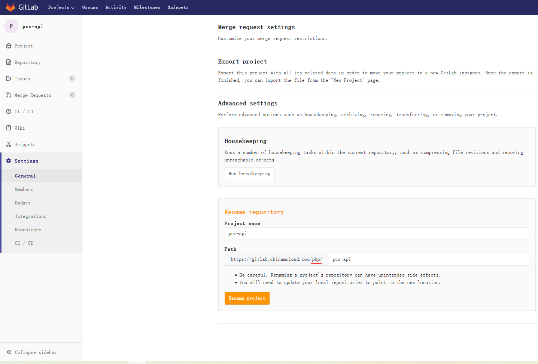Click the orange Rename project button
The image size is (538, 364).
tap(247, 298)
